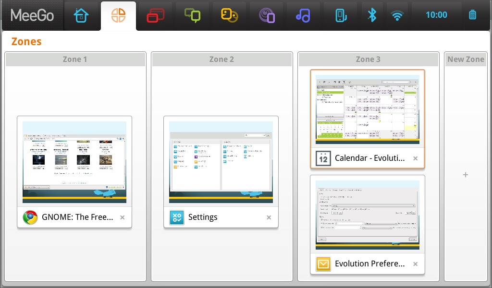The image size is (492, 288).
Task: Open the green Status chat icon
Action: [192, 15]
